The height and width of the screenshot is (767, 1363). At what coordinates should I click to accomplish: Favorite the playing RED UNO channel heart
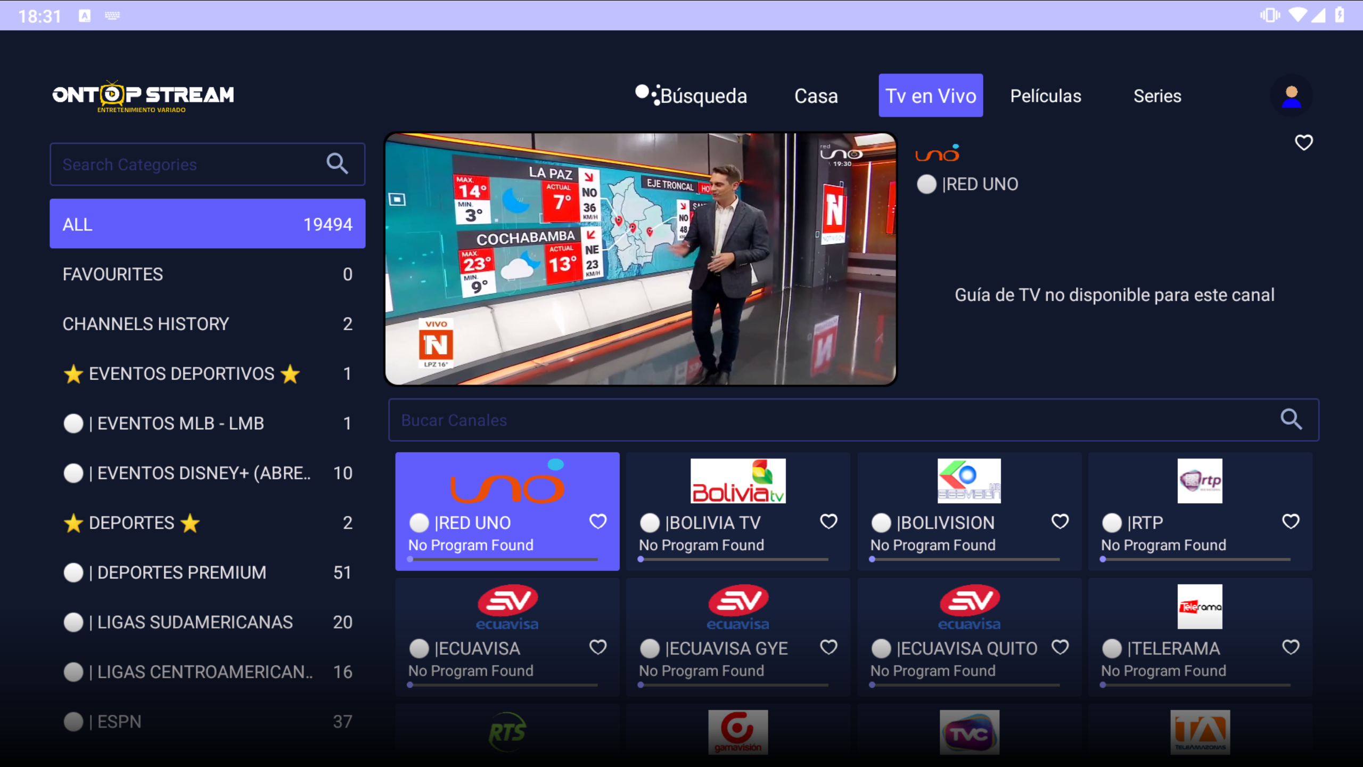click(1303, 143)
